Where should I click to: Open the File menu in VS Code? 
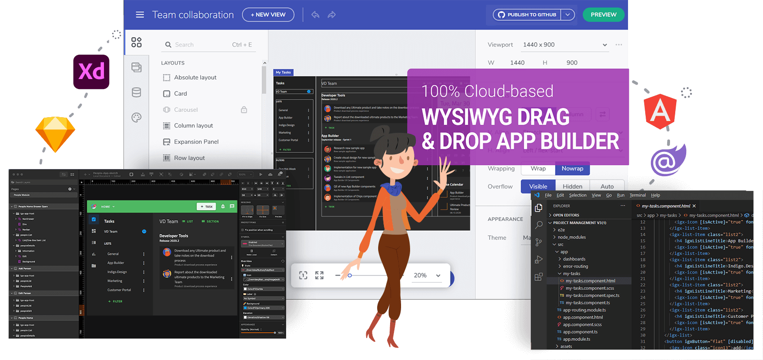click(548, 195)
